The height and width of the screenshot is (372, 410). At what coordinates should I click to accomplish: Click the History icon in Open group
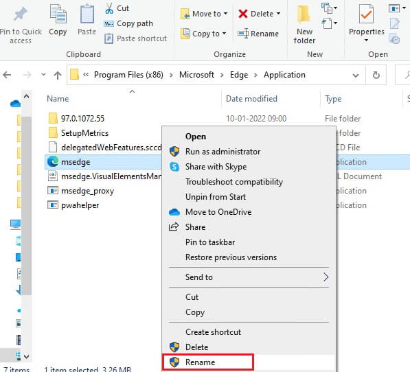point(395,39)
